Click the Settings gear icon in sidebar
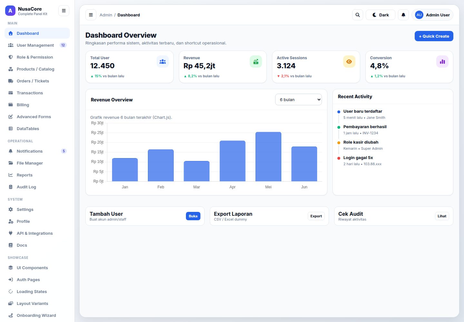The image size is (464, 322). (x=11, y=209)
